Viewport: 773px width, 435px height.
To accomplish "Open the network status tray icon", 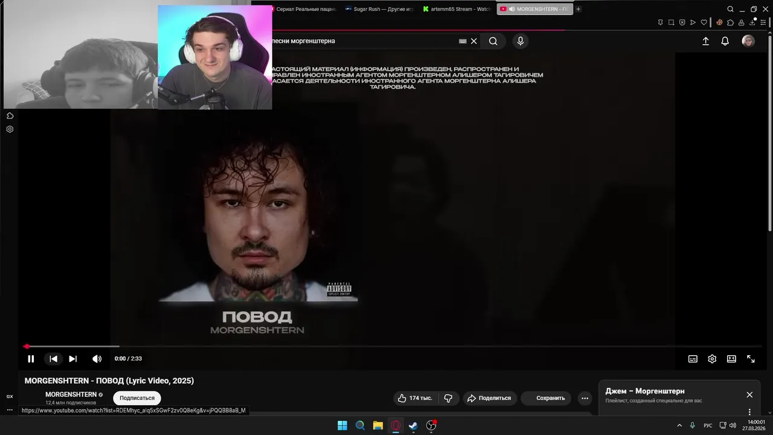I will click(723, 425).
